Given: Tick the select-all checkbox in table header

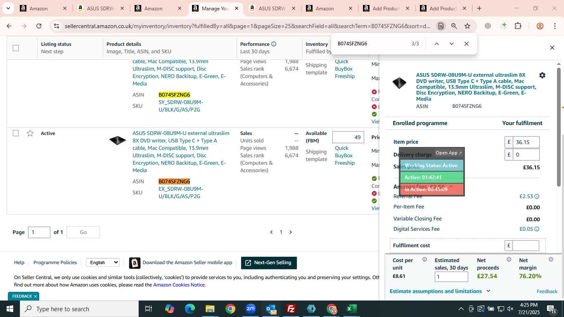Looking at the screenshot, I should 16,48.
